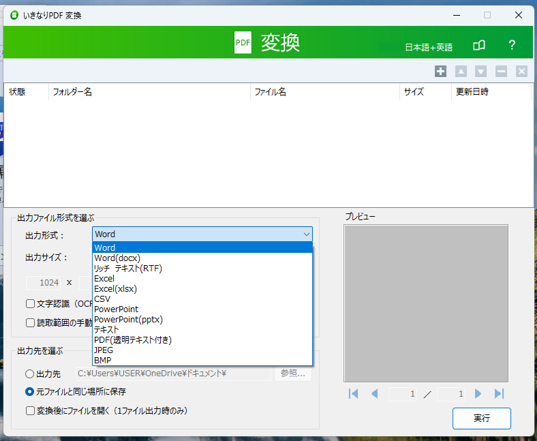Minimize the いきなりPDF window
Screen dimensions: 537x441
tap(457, 15)
